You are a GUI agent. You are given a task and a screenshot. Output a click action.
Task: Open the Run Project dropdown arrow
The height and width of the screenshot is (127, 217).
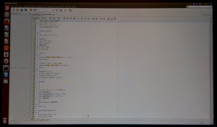pos(67,10)
